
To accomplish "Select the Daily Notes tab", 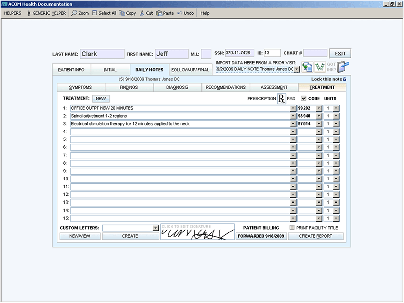I will (x=149, y=70).
